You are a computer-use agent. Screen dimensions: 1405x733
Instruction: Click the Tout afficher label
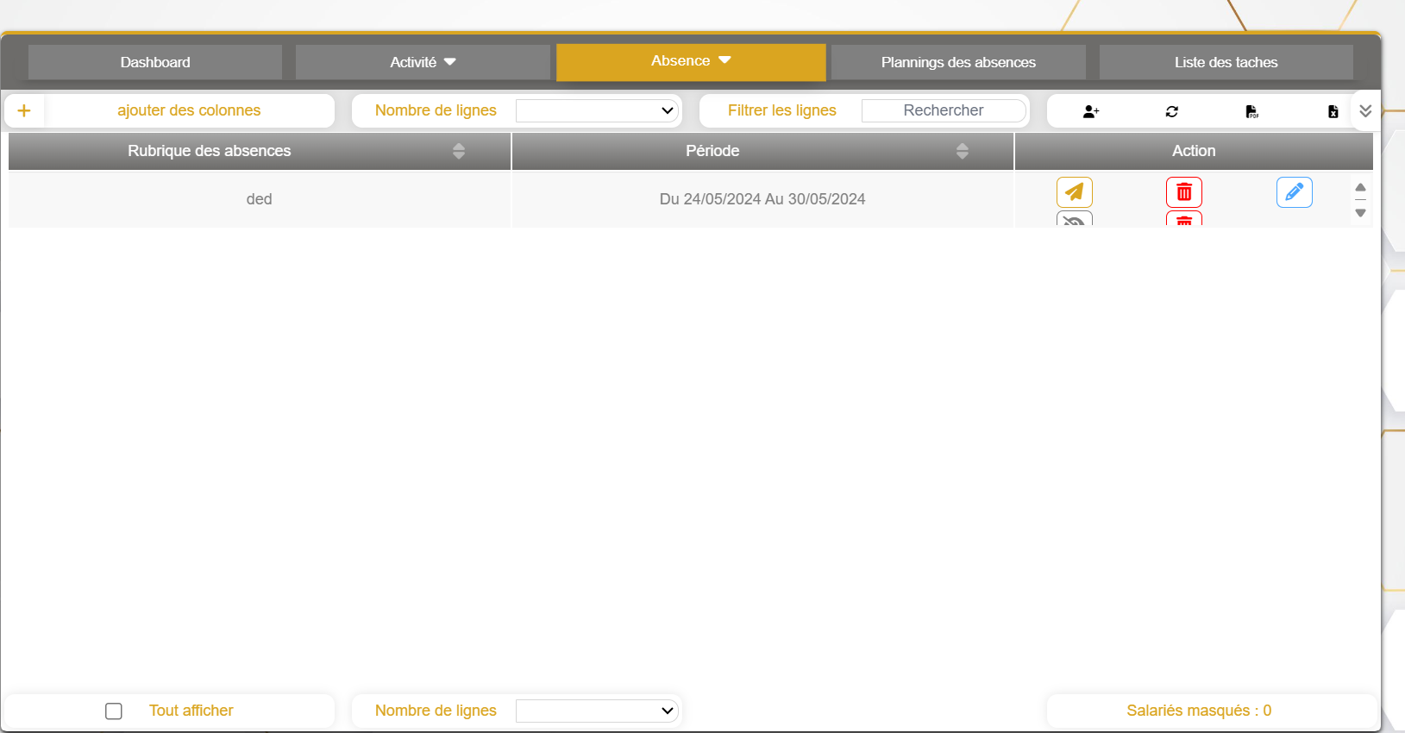point(191,711)
